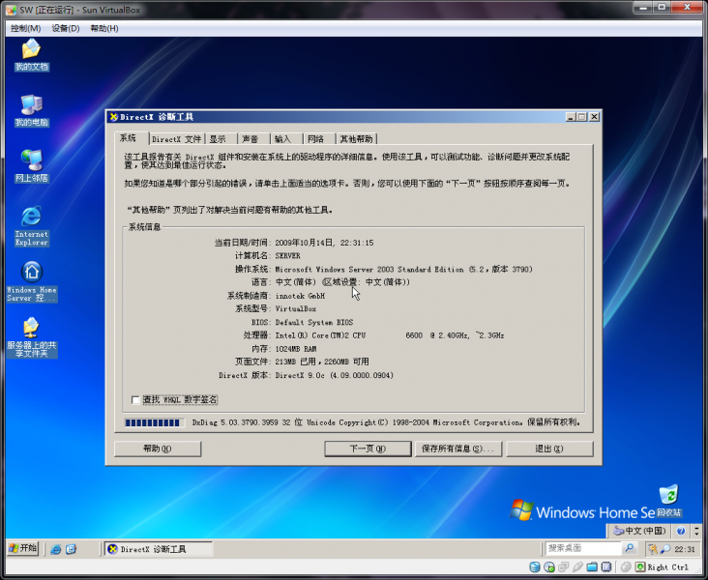Click the VirtualBox USB devices status icon

tap(577, 566)
